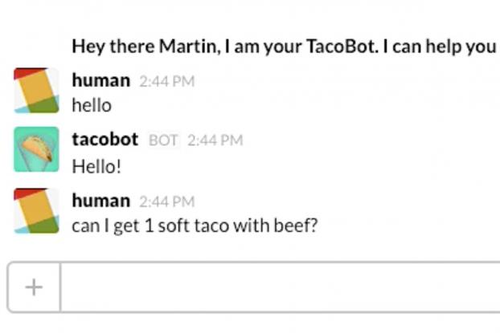This screenshot has width=500, height=333.
Task: Click the 'Hey there' greeting opening
Action: pyautogui.click(x=113, y=47)
